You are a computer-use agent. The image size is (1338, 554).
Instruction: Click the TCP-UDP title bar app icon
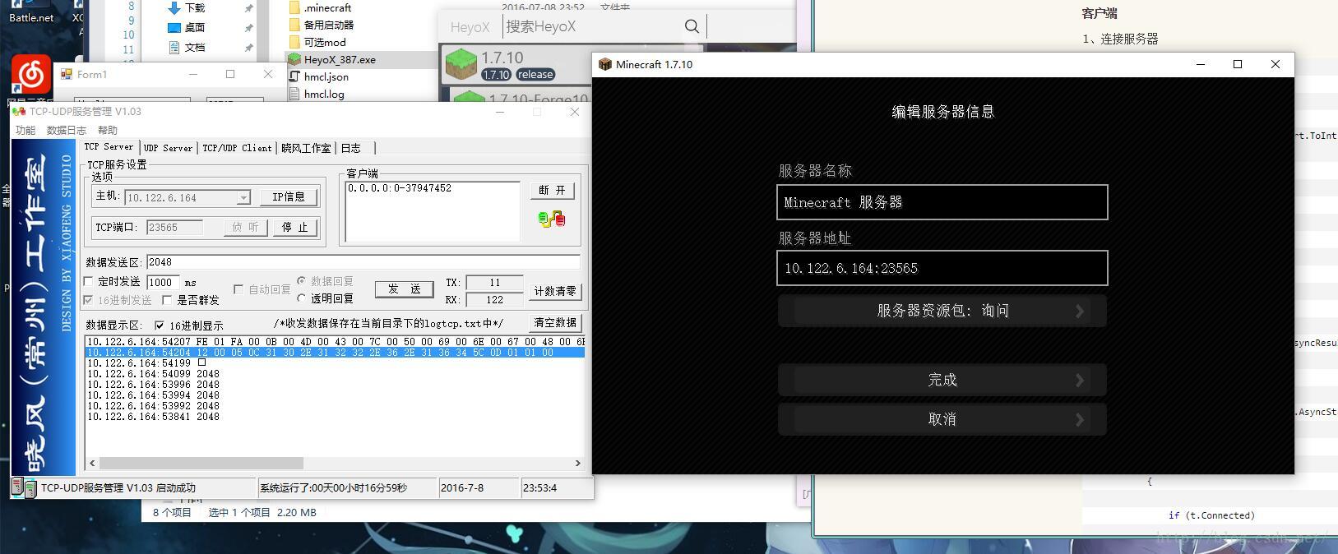click(20, 112)
